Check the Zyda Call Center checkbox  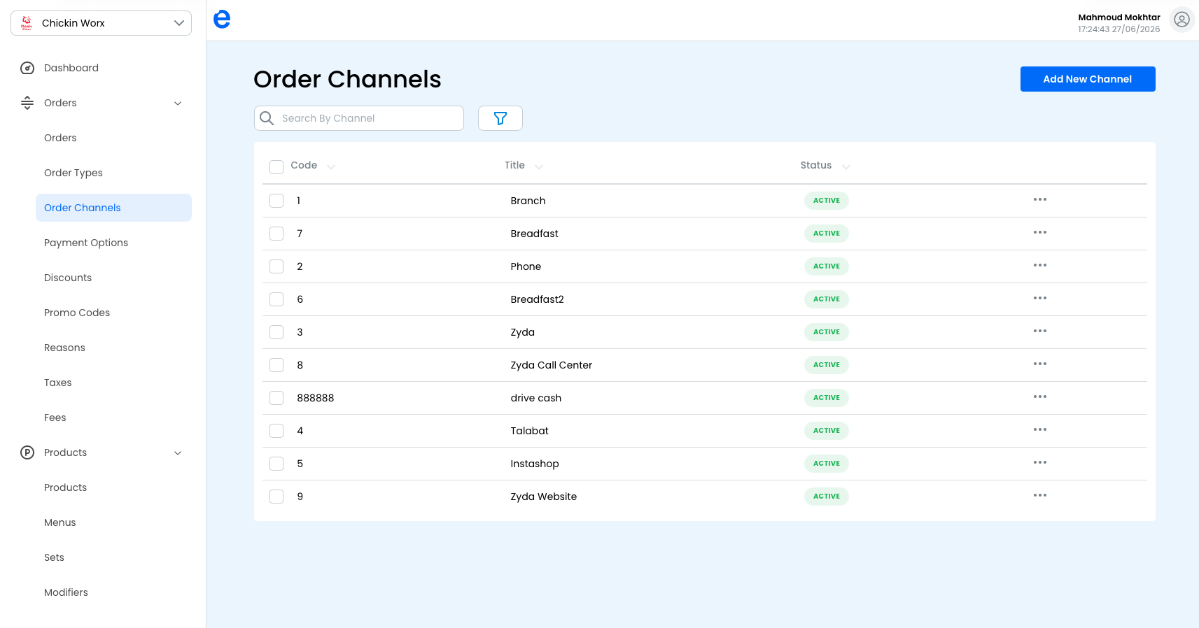[x=276, y=365]
